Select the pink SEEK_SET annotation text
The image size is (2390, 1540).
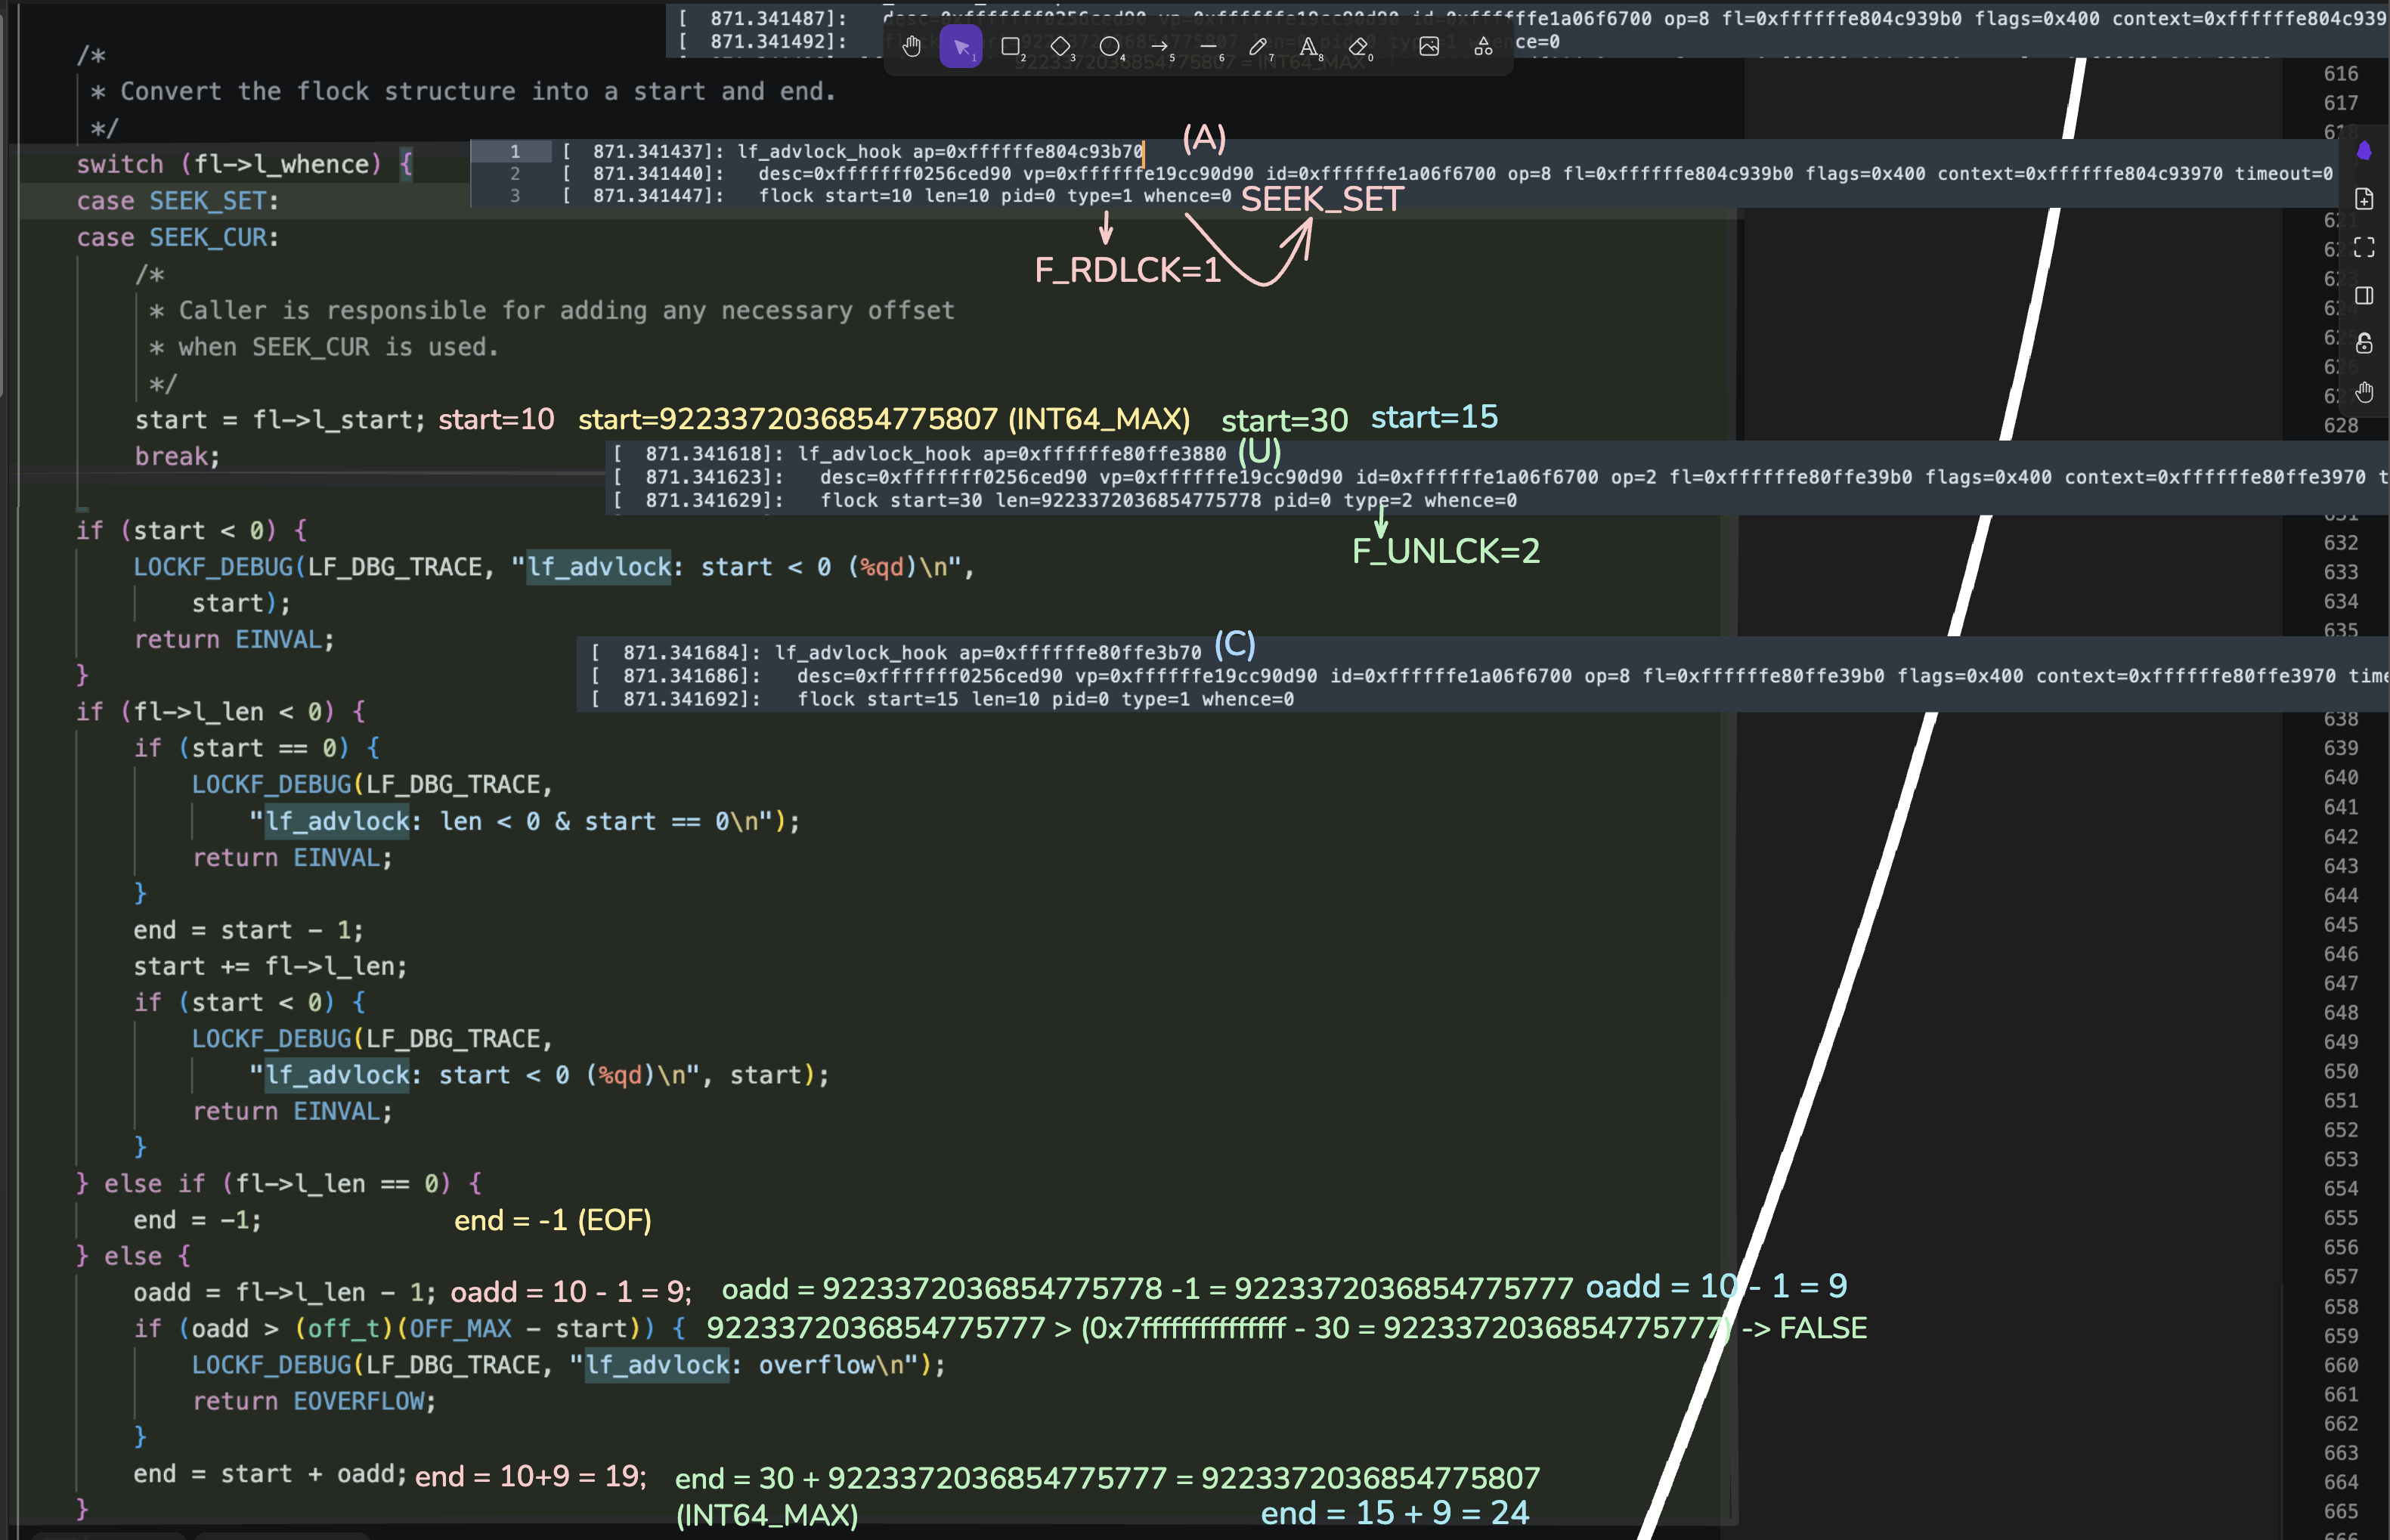1322,199
